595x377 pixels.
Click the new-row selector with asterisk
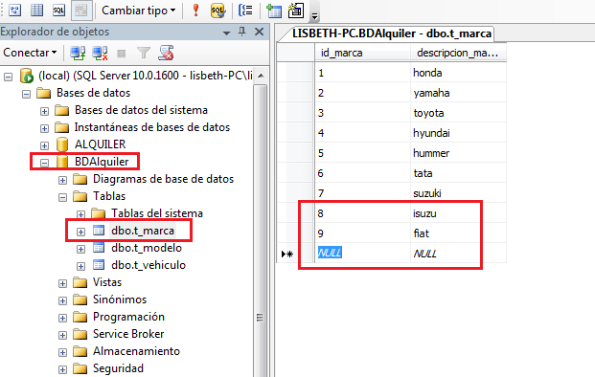287,254
